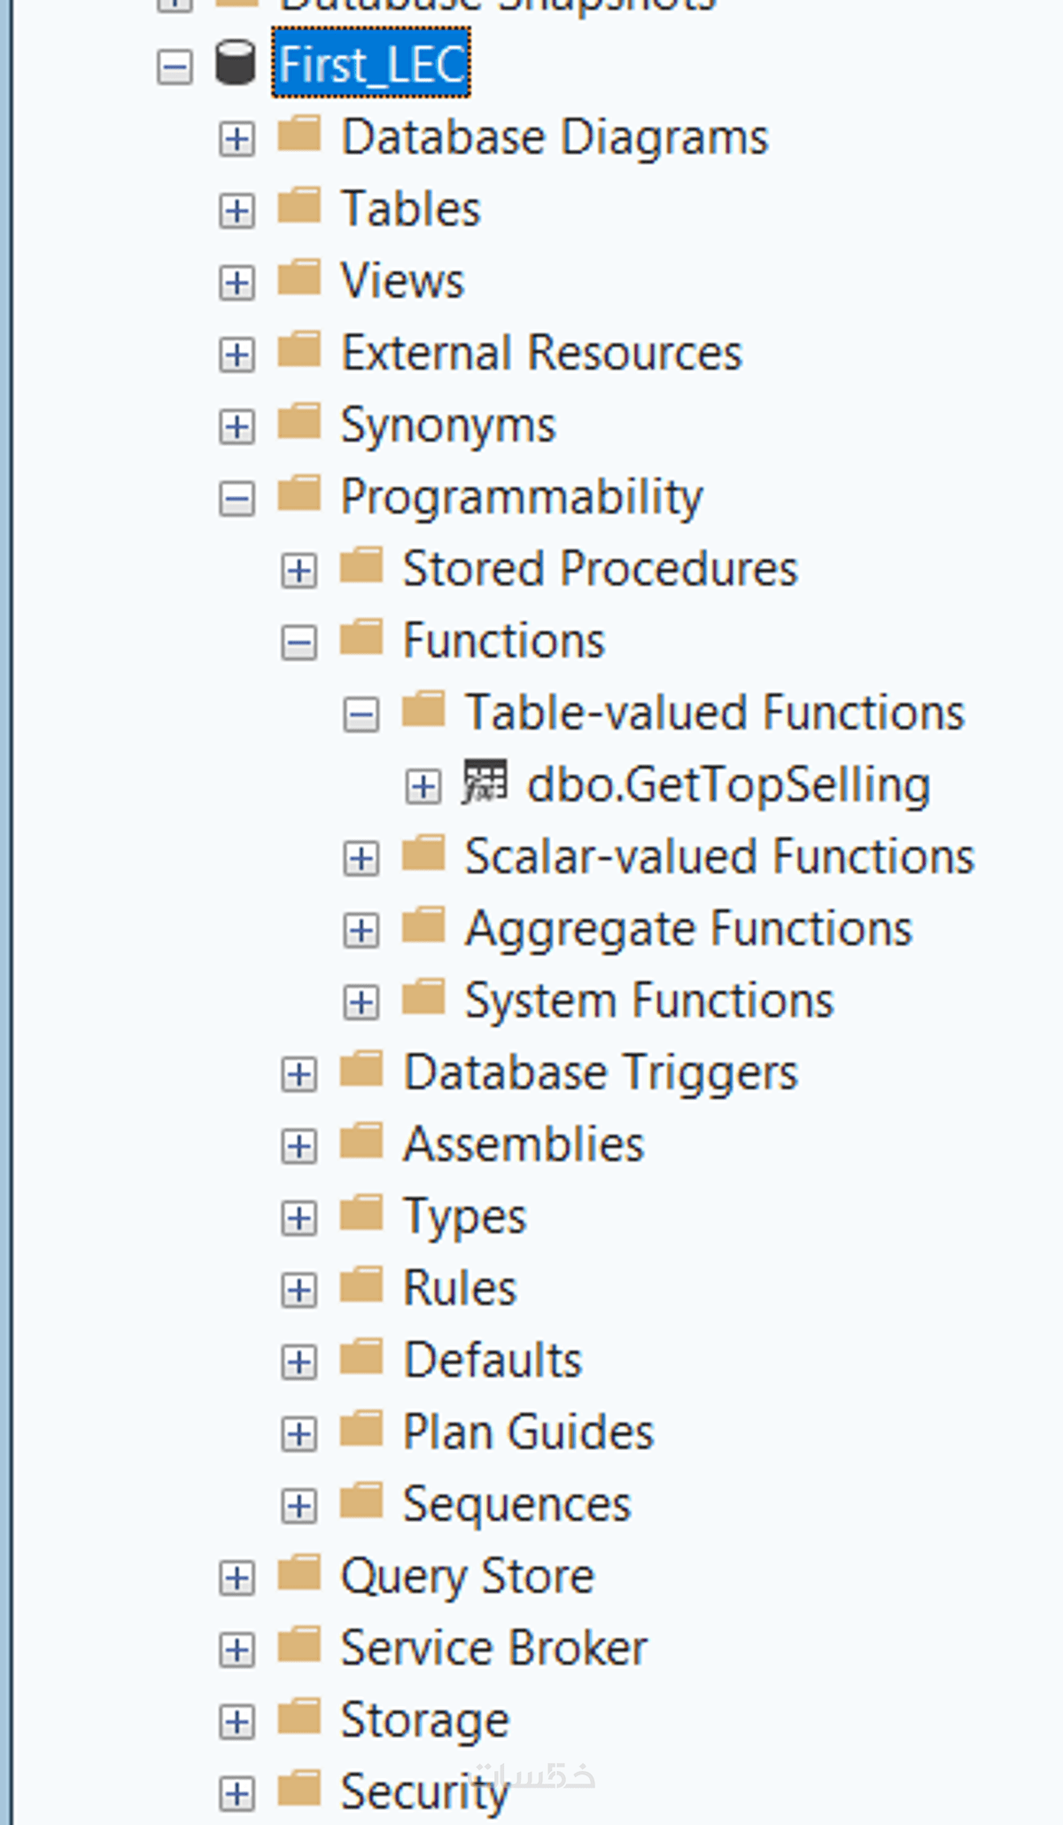Select the System Functions label
The image size is (1063, 1825).
[649, 1001]
